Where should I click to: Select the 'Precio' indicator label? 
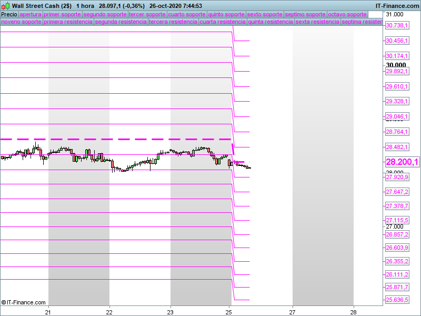click(x=9, y=14)
